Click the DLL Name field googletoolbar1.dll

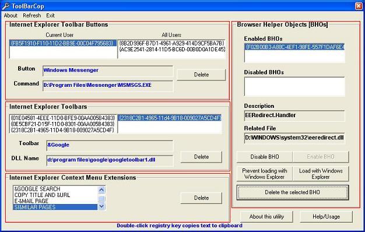click(x=110, y=160)
